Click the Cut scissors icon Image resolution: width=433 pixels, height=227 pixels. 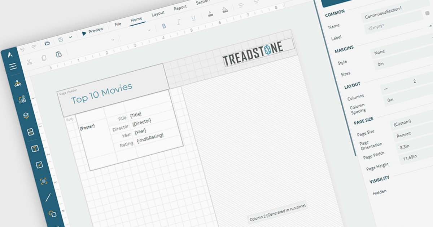tap(30, 61)
